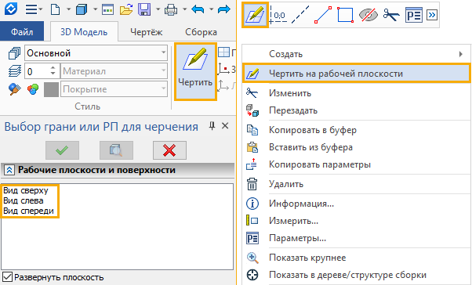
Task: Switch to the 3D Модель tab
Action: click(x=84, y=31)
